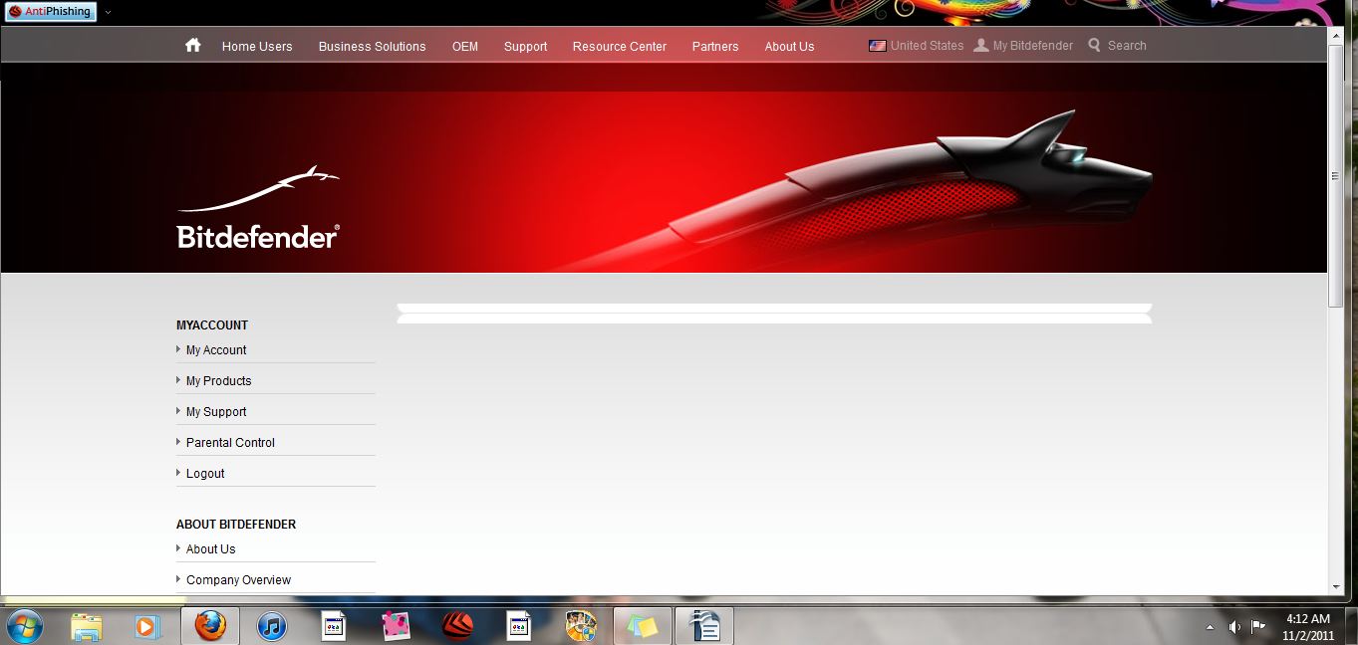Viewport: 1358px width, 645px height.
Task: Click the volume speaker tray icon
Action: (x=1234, y=627)
